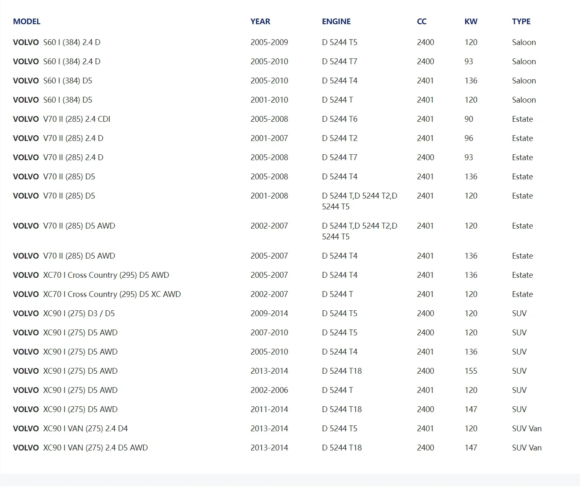Viewport: 580px width, 493px height.
Task: Click the CC column header
Action: pos(422,22)
